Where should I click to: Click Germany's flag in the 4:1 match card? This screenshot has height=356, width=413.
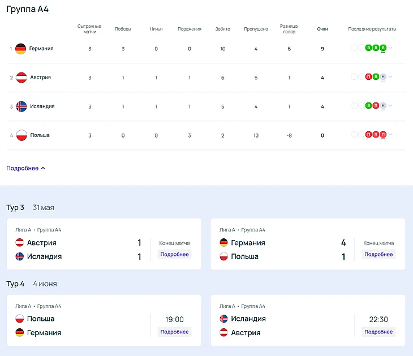(x=224, y=243)
